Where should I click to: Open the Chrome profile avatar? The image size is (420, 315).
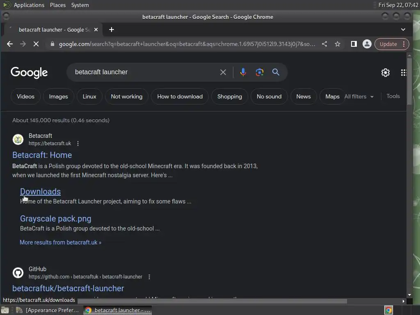click(367, 44)
